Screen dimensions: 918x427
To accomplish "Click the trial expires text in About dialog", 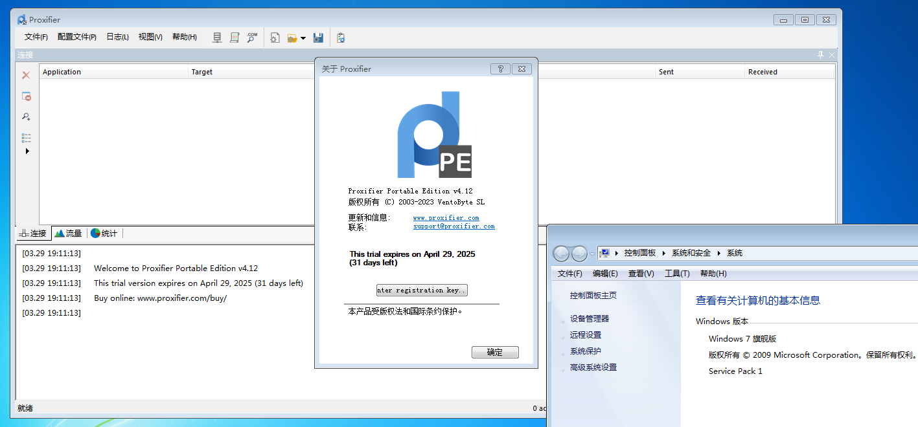I will coord(413,258).
